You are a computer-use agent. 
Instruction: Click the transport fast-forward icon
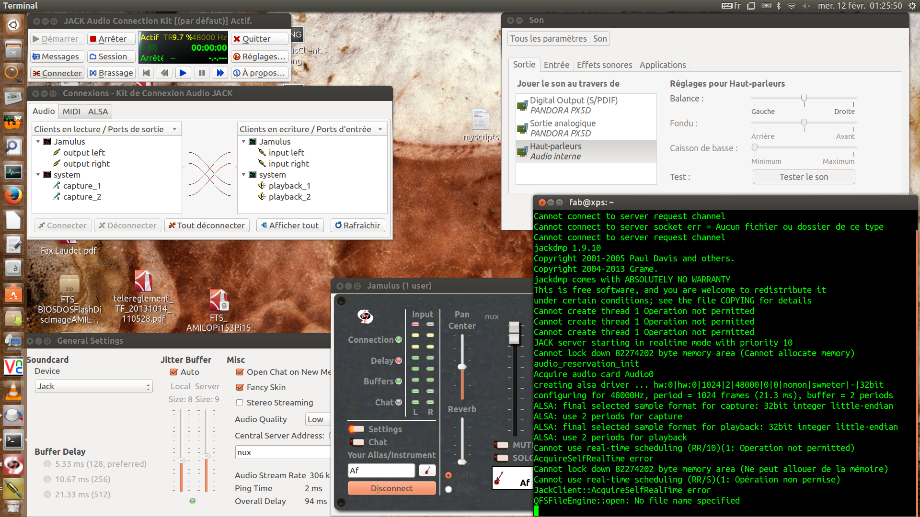click(220, 73)
